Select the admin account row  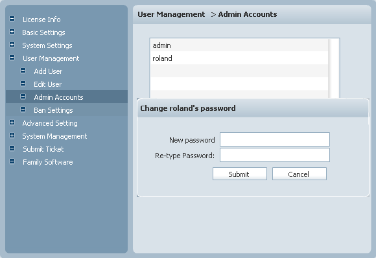[239, 45]
